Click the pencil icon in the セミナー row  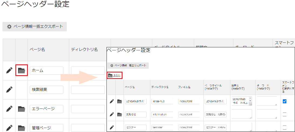point(112,127)
